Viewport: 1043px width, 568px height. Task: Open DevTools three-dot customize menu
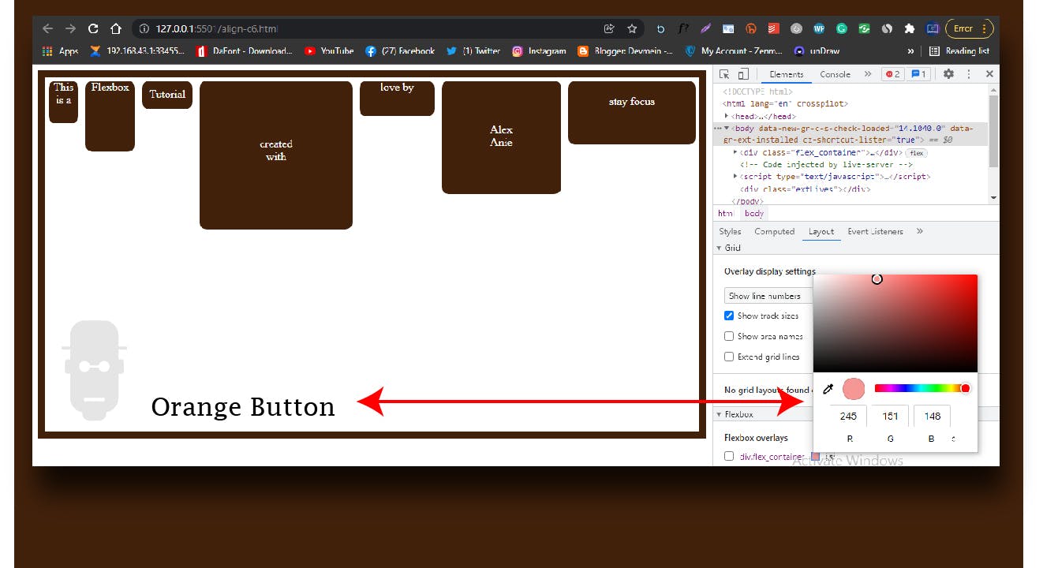(969, 74)
